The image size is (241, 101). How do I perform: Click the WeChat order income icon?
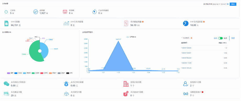(7, 84)
